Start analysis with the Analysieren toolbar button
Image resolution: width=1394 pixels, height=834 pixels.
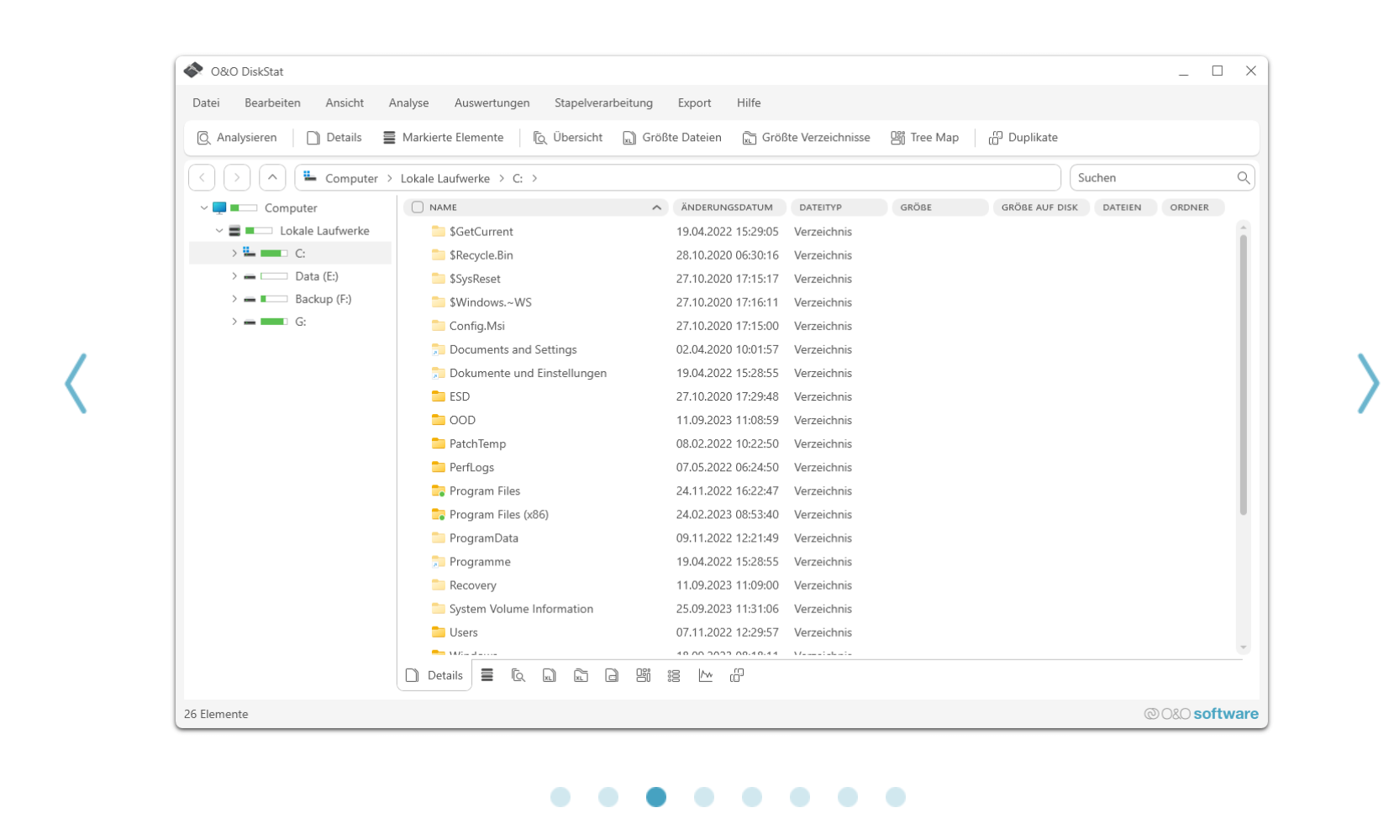click(236, 138)
